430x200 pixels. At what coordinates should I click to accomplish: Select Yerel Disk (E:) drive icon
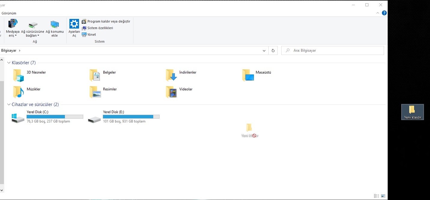(94, 120)
